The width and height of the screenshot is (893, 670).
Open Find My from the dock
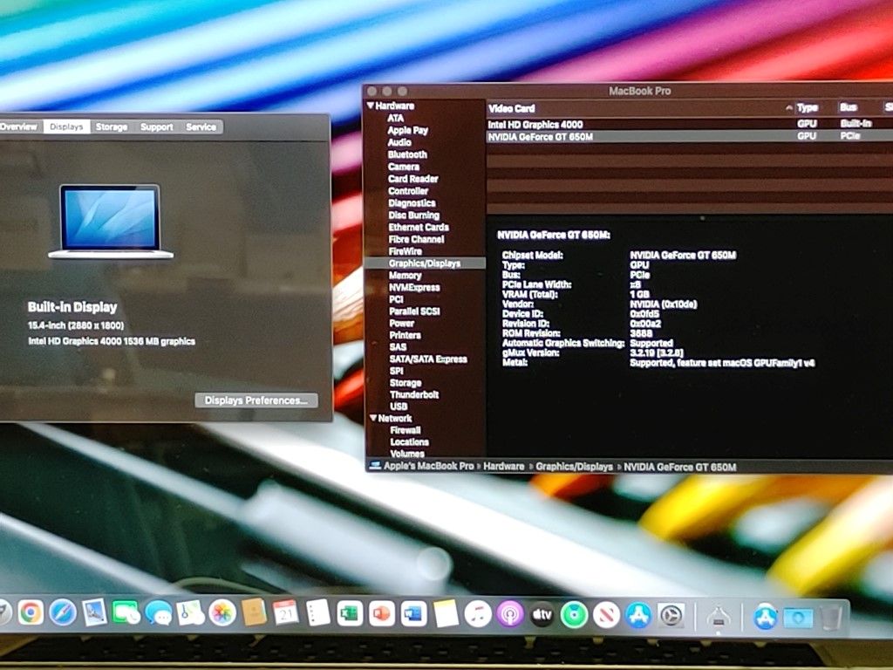tap(574, 615)
